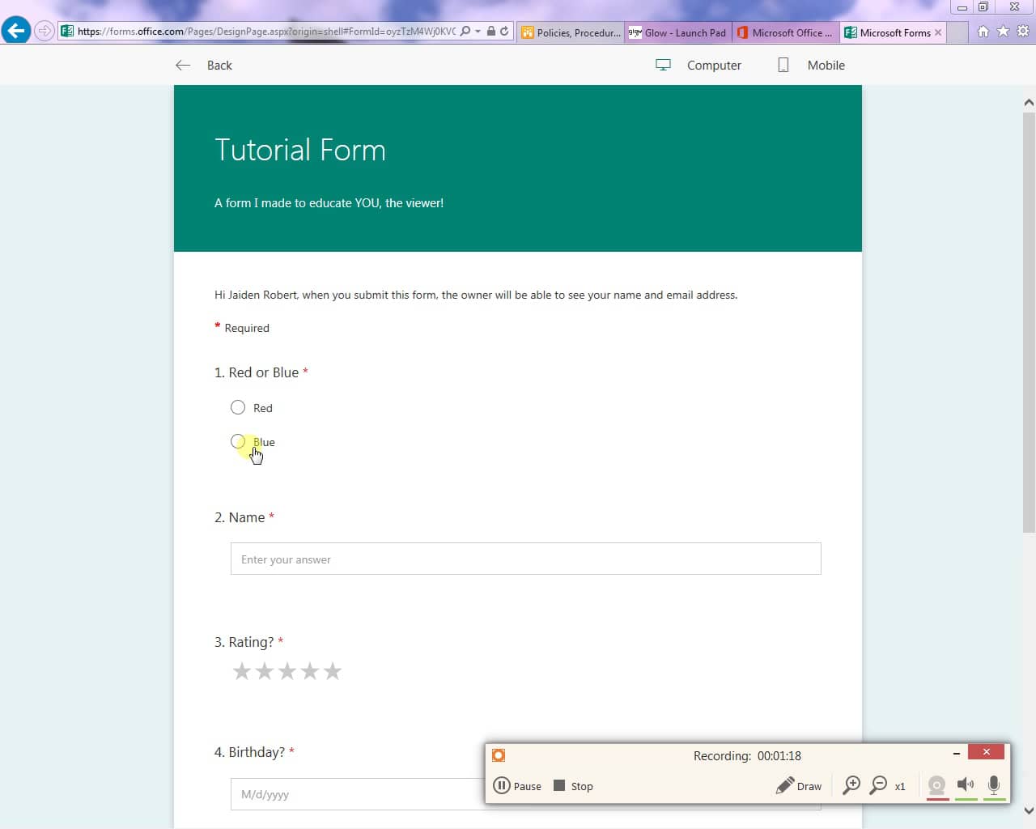Select the Red radio option
Screen dimensions: 1036x829
click(238, 407)
